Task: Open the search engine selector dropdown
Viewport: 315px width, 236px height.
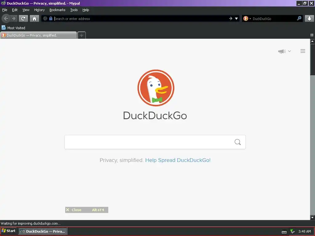Action: [x=247, y=19]
